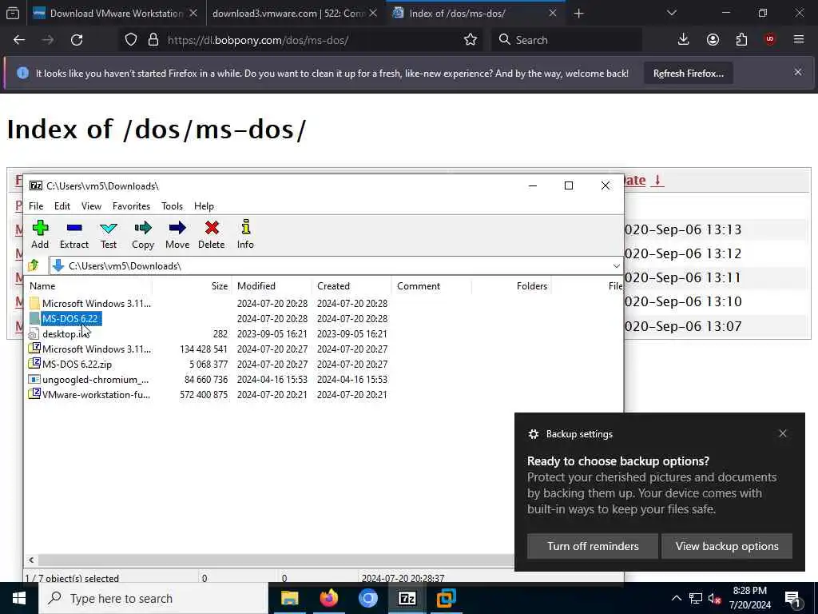This screenshot has height=614, width=818.
Task: Close the Backup settings notification
Action: 783,433
